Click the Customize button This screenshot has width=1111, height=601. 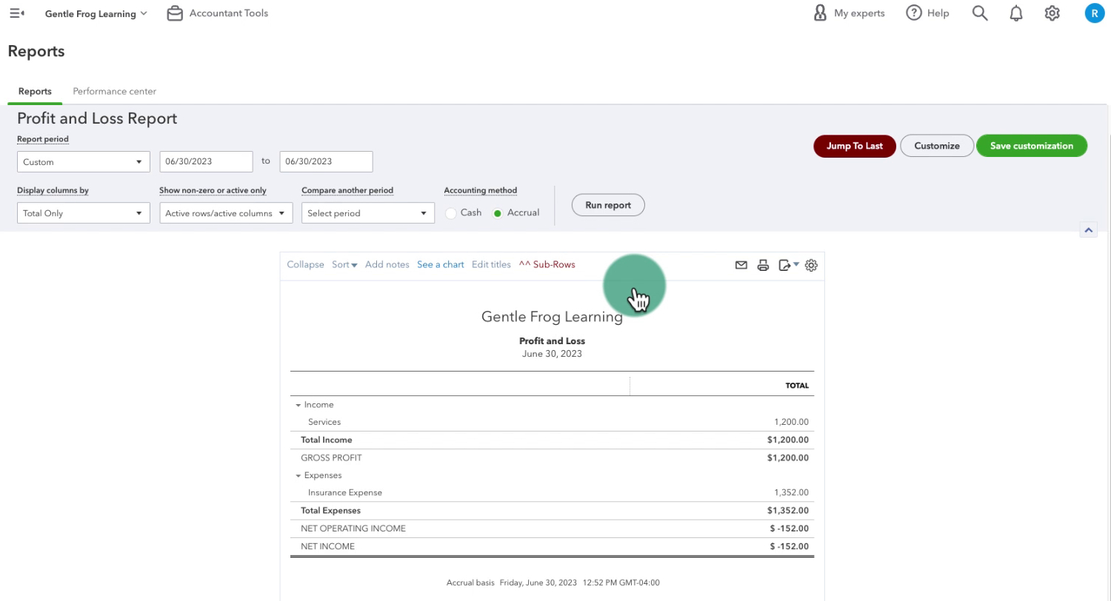tap(937, 146)
